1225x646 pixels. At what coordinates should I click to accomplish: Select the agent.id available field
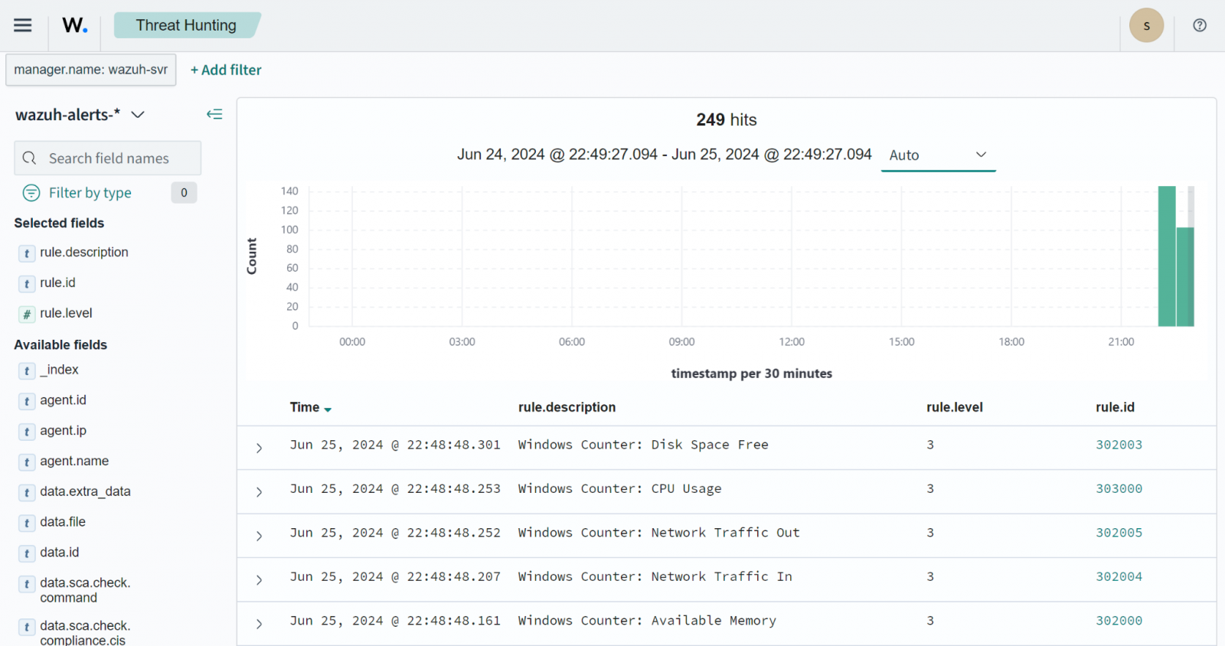[x=63, y=400]
